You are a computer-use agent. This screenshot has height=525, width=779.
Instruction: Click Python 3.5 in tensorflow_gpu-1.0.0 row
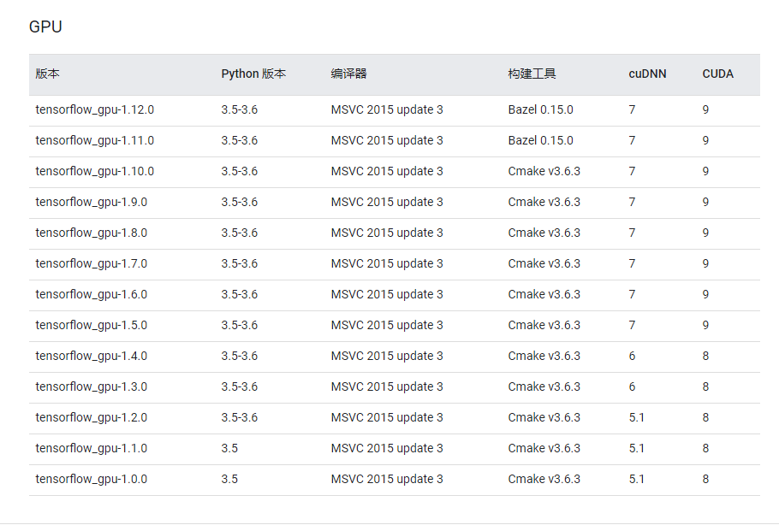pyautogui.click(x=229, y=479)
